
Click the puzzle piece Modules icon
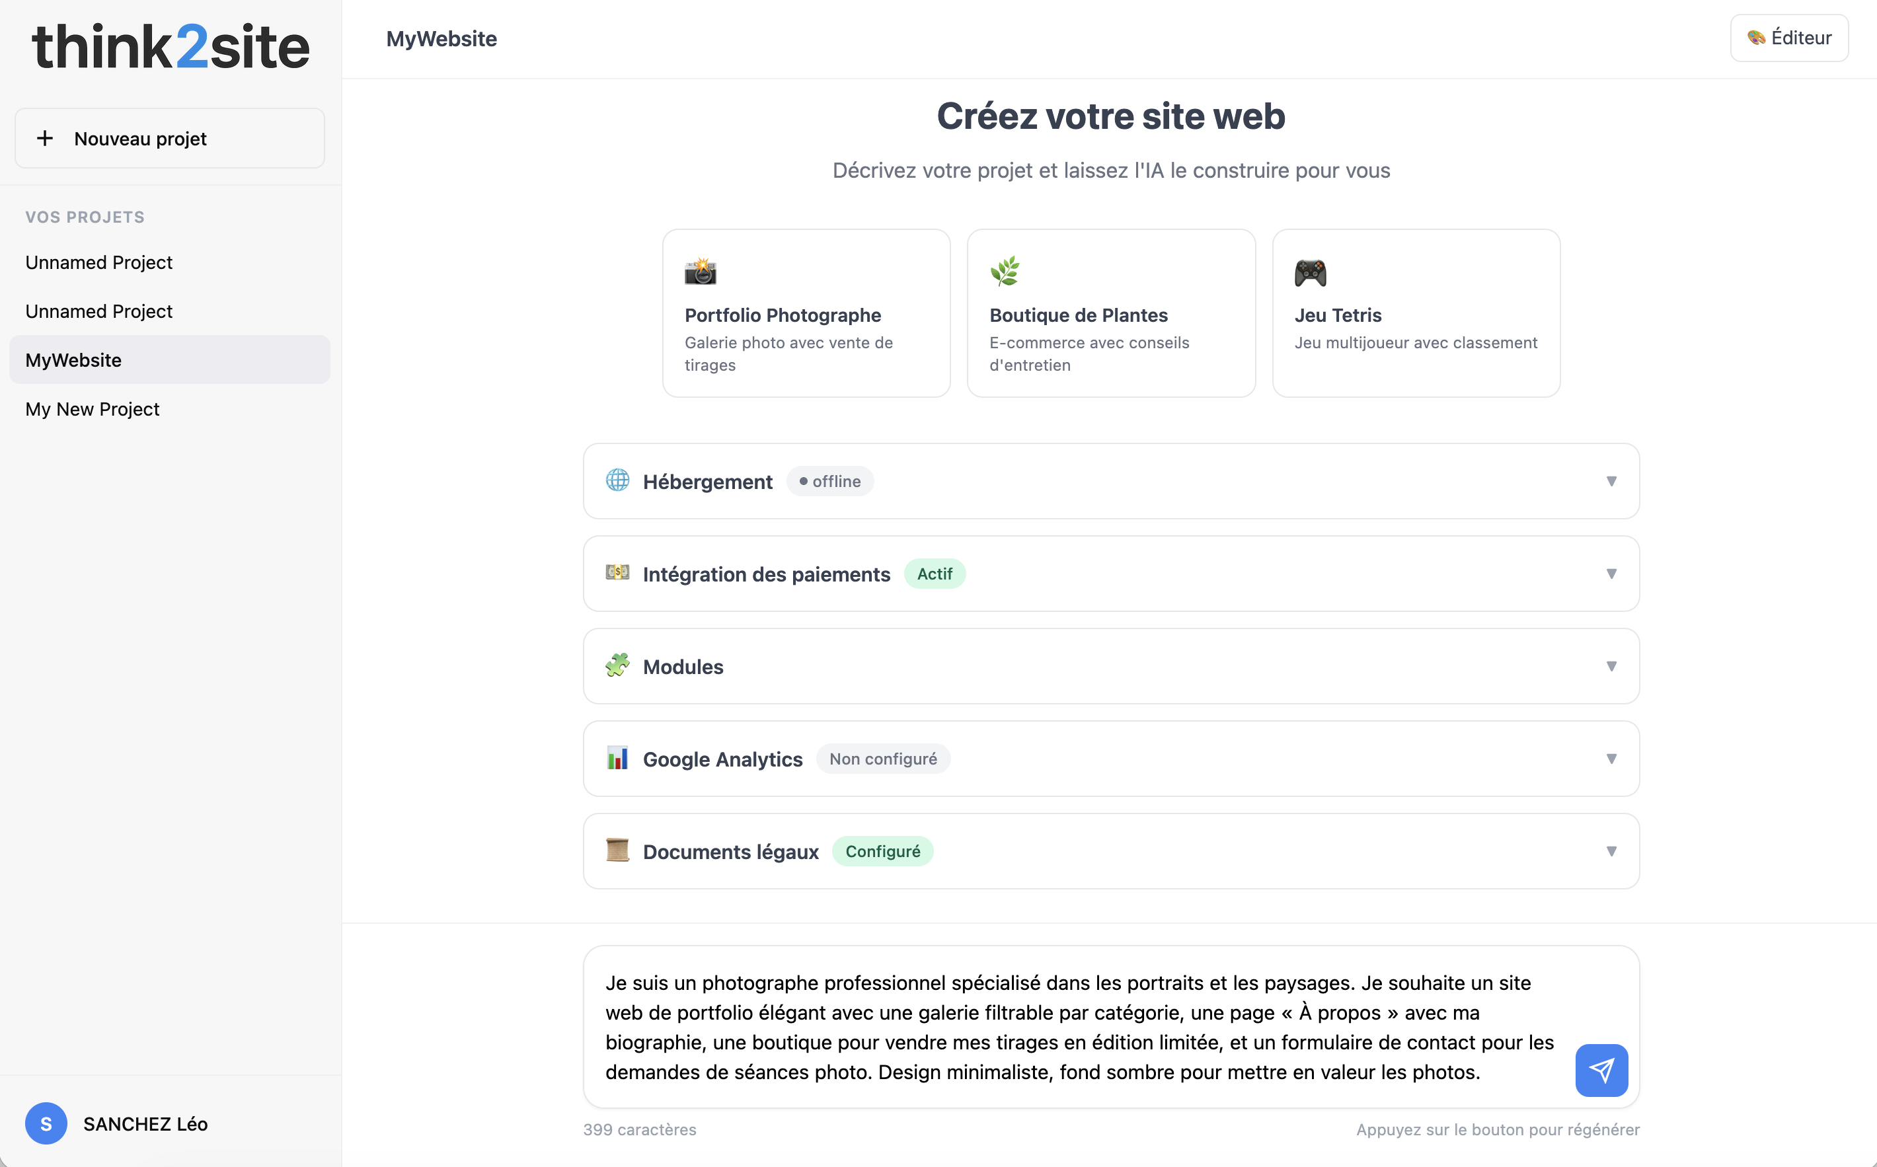click(617, 665)
